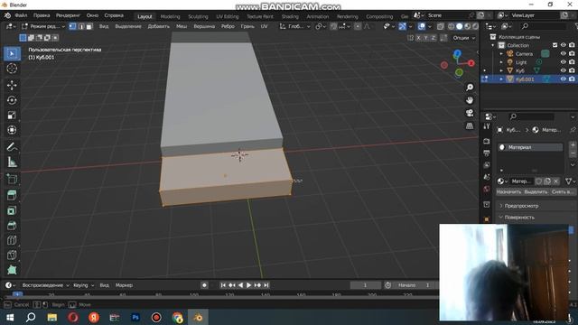Switch to solid viewport shading
Image resolution: width=578 pixels, height=325 pixels.
click(x=460, y=26)
